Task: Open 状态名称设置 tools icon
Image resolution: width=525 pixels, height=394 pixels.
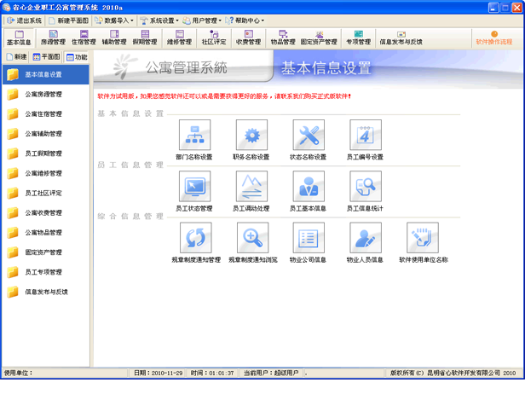Action: coord(309,136)
